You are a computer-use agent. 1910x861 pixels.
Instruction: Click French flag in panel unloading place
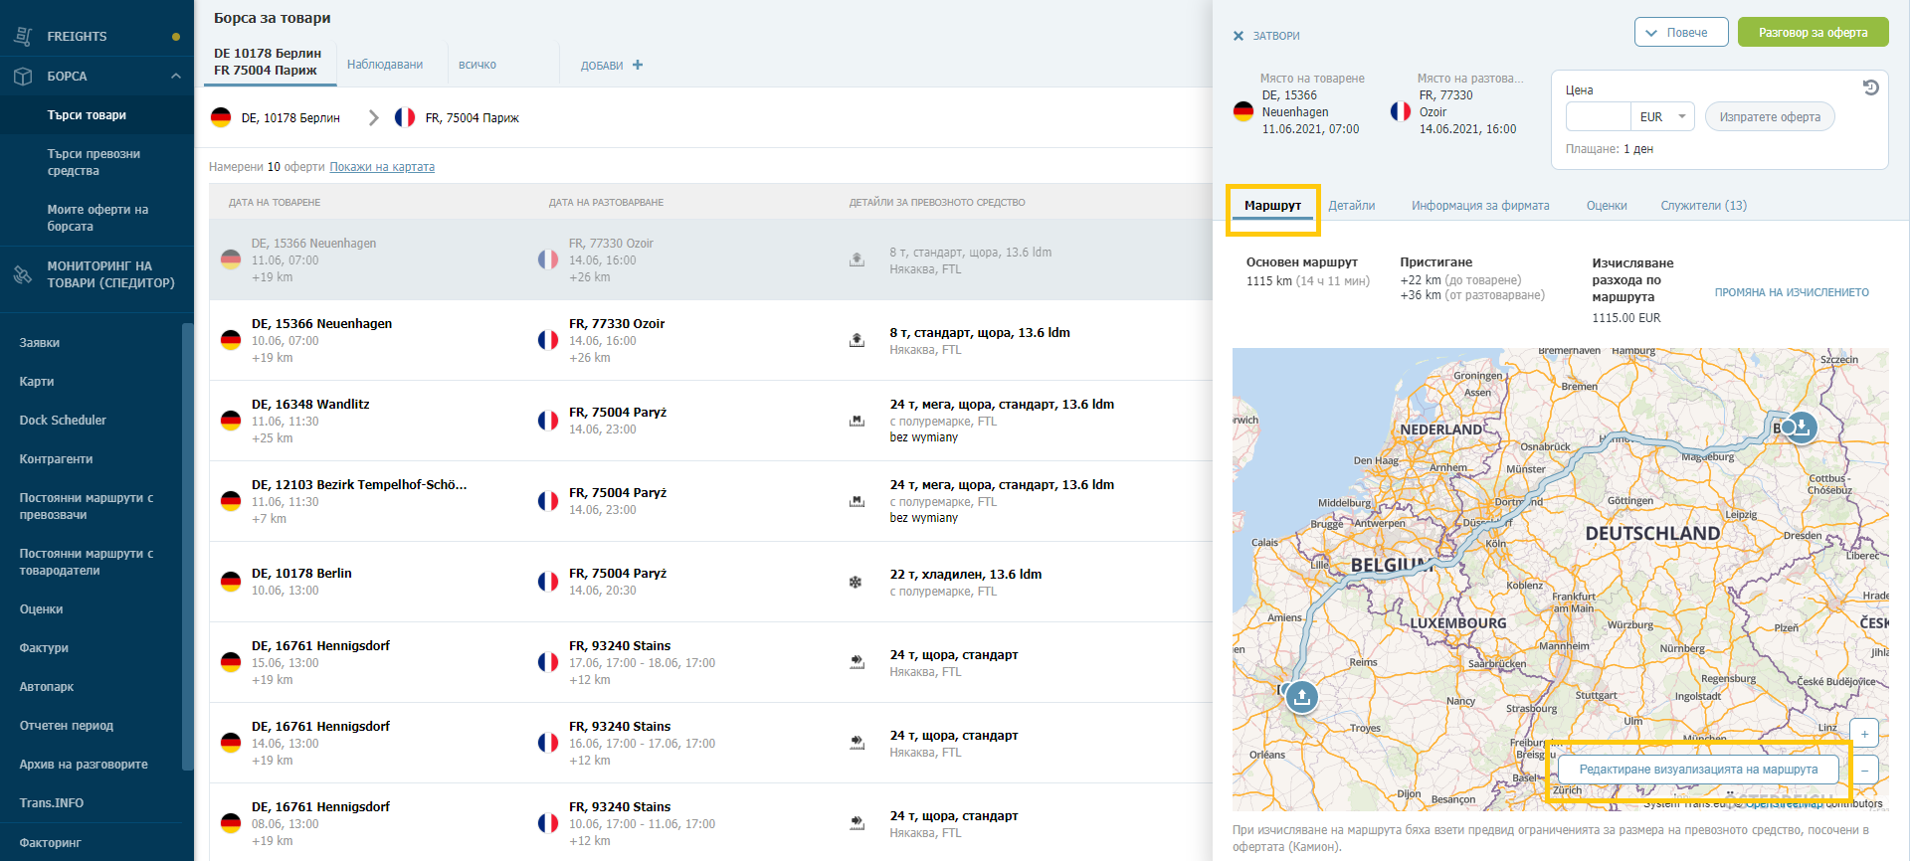point(1401,111)
